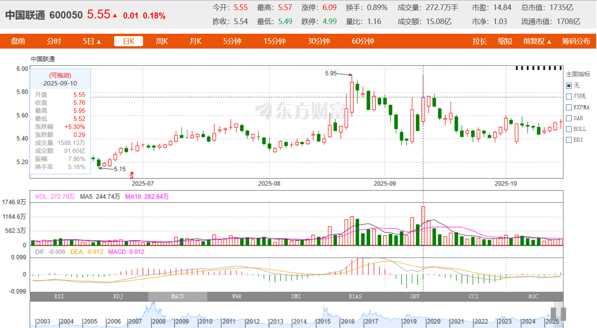597x328 pixels.
Task: Expand the 5日 period dropdown
Action: 92,41
